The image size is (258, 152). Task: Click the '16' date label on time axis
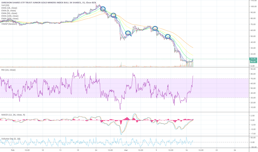pos(186,150)
